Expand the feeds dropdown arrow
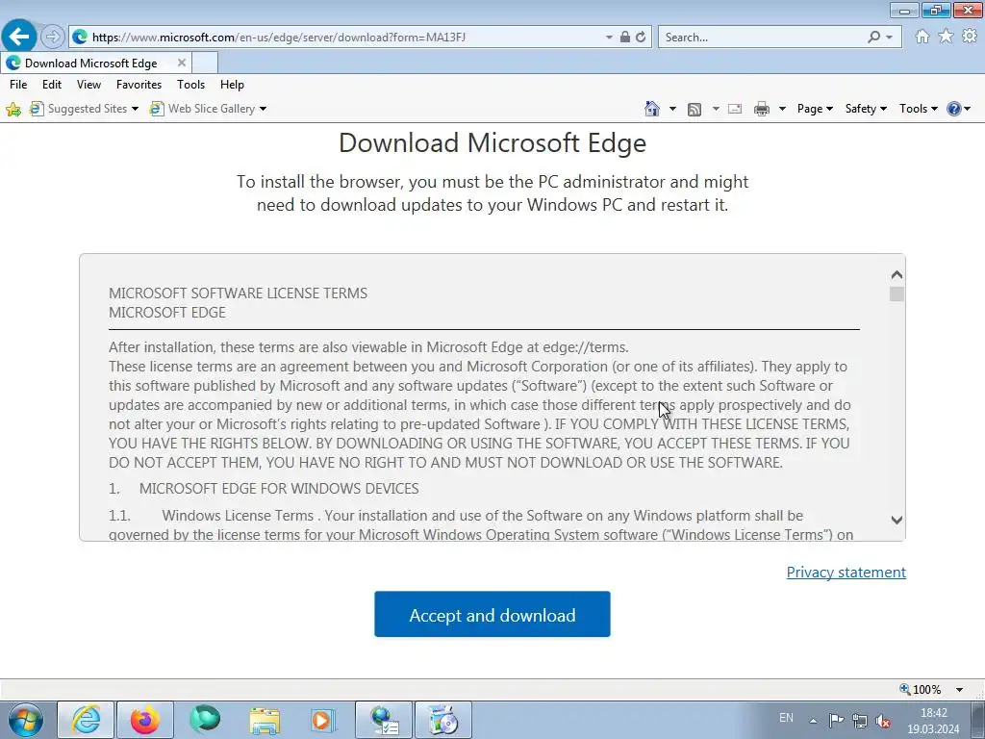 [716, 109]
